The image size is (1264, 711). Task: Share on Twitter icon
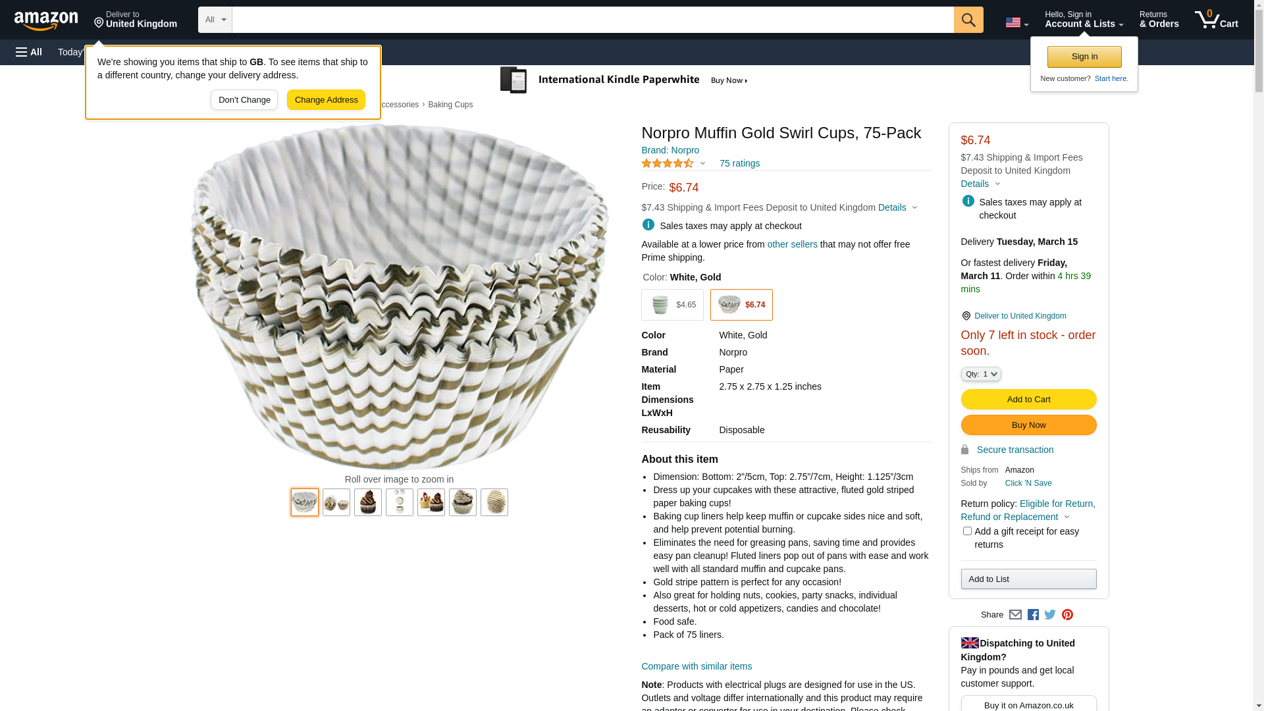(1050, 615)
